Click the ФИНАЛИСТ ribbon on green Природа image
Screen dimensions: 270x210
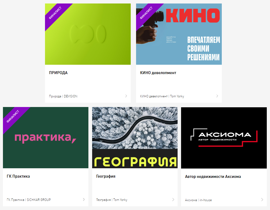57,15
